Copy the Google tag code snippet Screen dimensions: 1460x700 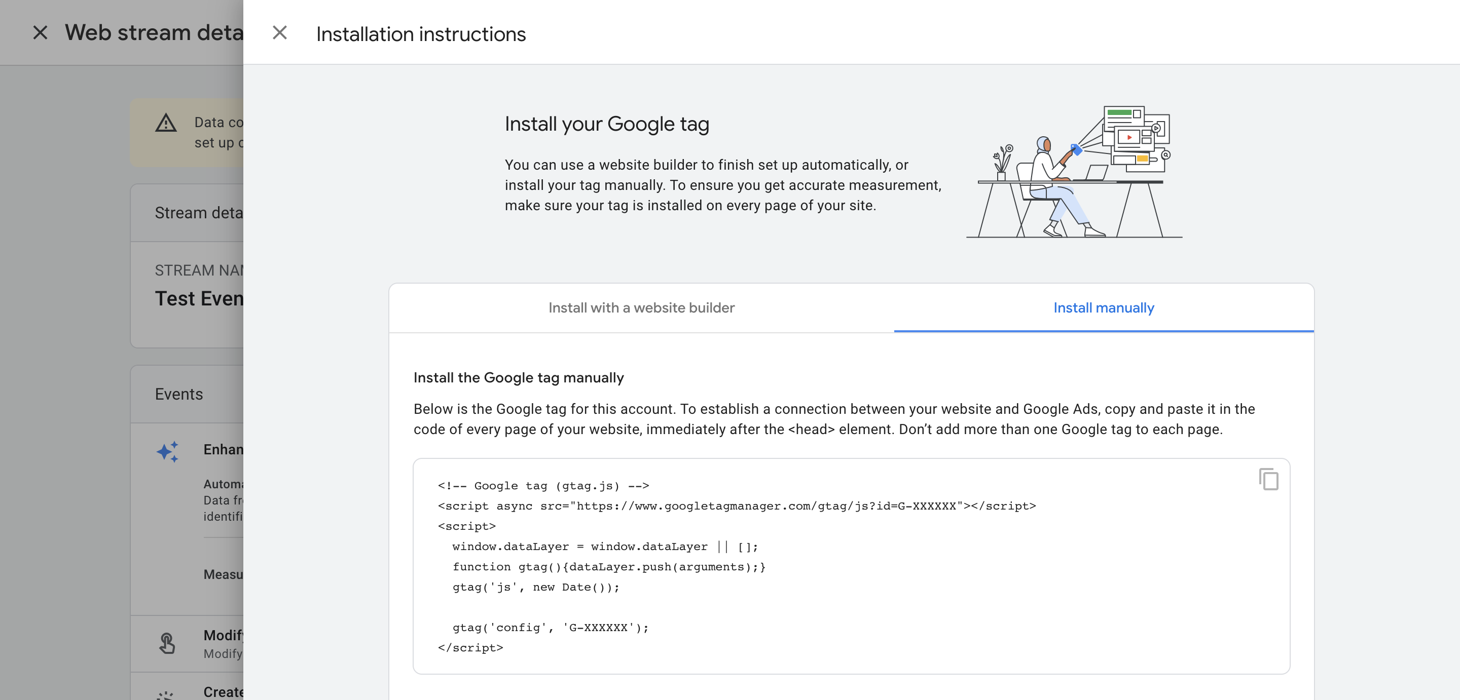click(1268, 479)
